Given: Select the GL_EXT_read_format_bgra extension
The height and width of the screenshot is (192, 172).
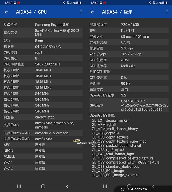Looking at the screenshot, I should 113,154.
